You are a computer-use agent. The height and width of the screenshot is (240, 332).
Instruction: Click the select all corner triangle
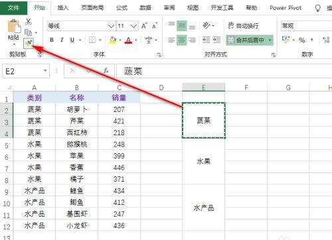[9, 88]
